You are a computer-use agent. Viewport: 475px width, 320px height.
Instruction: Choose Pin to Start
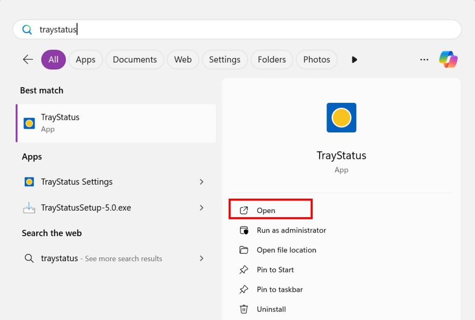click(x=275, y=270)
